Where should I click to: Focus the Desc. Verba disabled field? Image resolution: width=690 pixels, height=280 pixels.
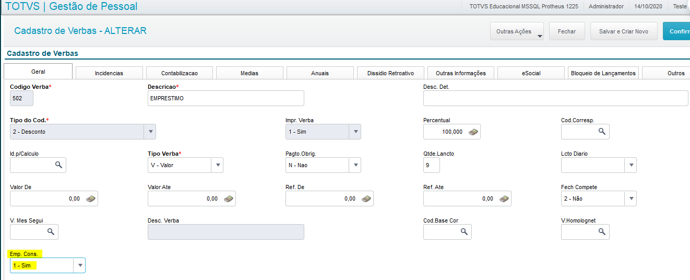(x=226, y=232)
